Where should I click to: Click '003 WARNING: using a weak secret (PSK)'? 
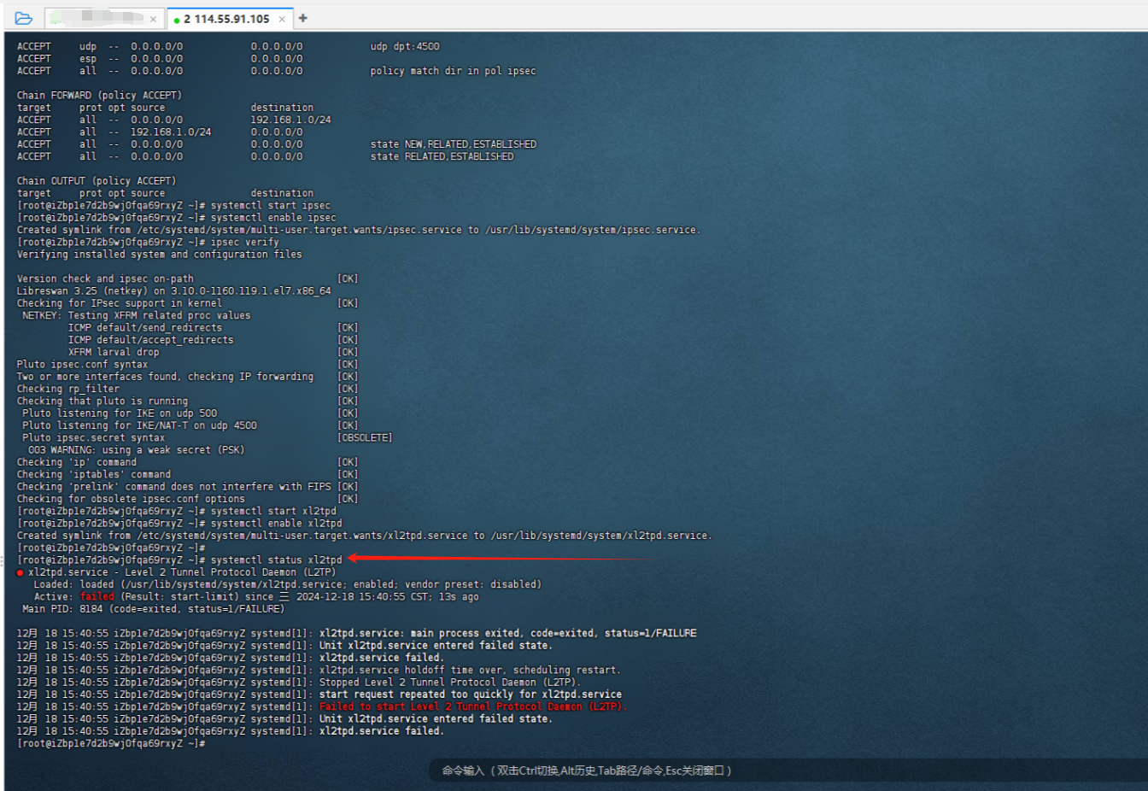click(137, 450)
